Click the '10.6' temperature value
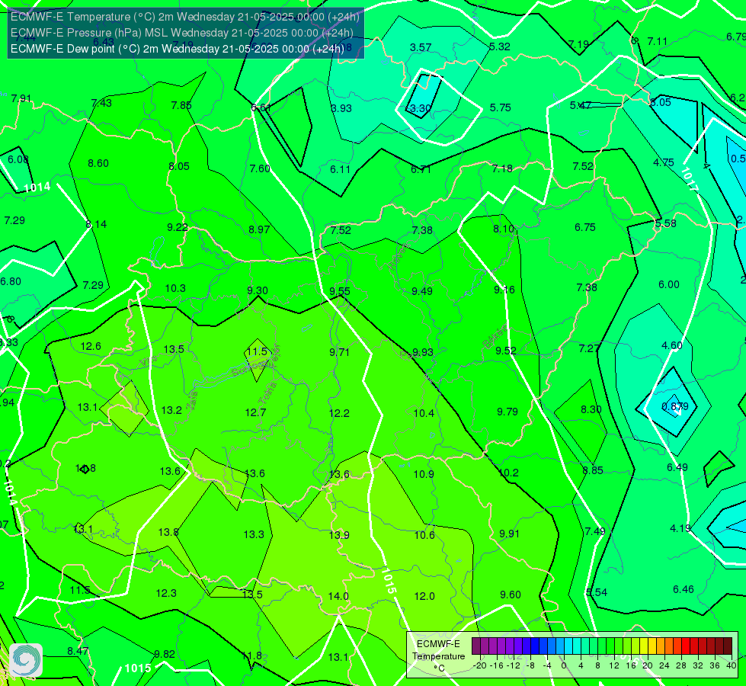 pyautogui.click(x=424, y=535)
